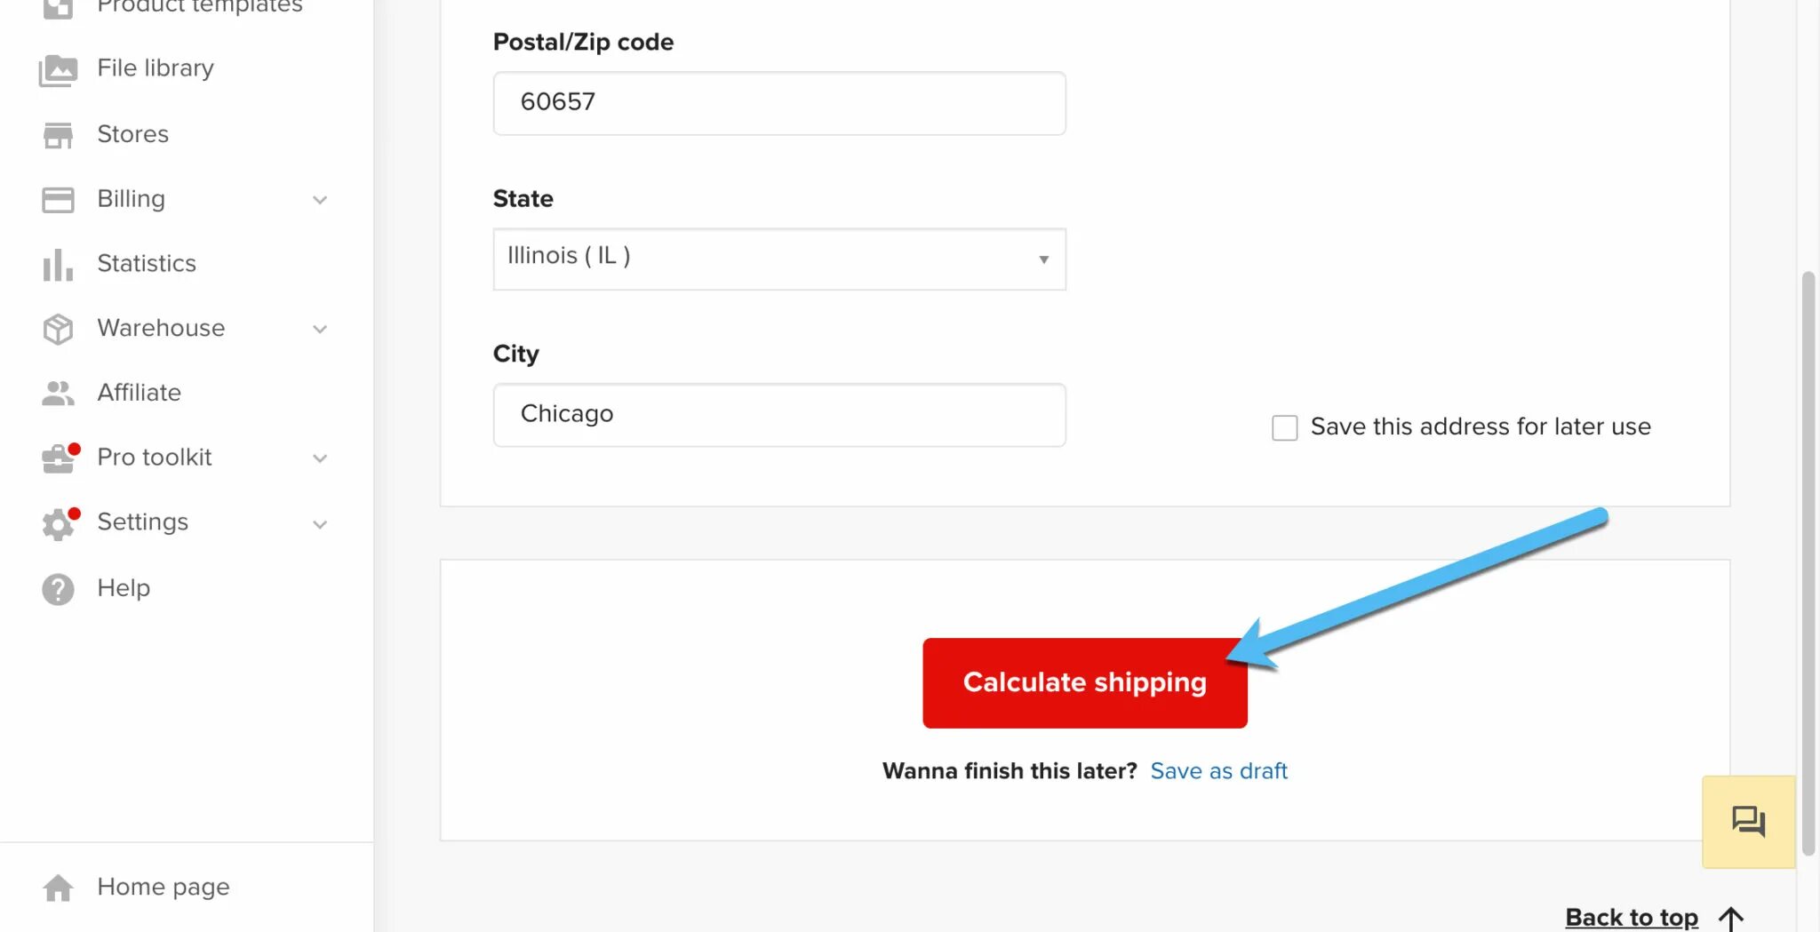1820x932 pixels.
Task: Expand the Warehouse submenu chevron
Action: [320, 329]
